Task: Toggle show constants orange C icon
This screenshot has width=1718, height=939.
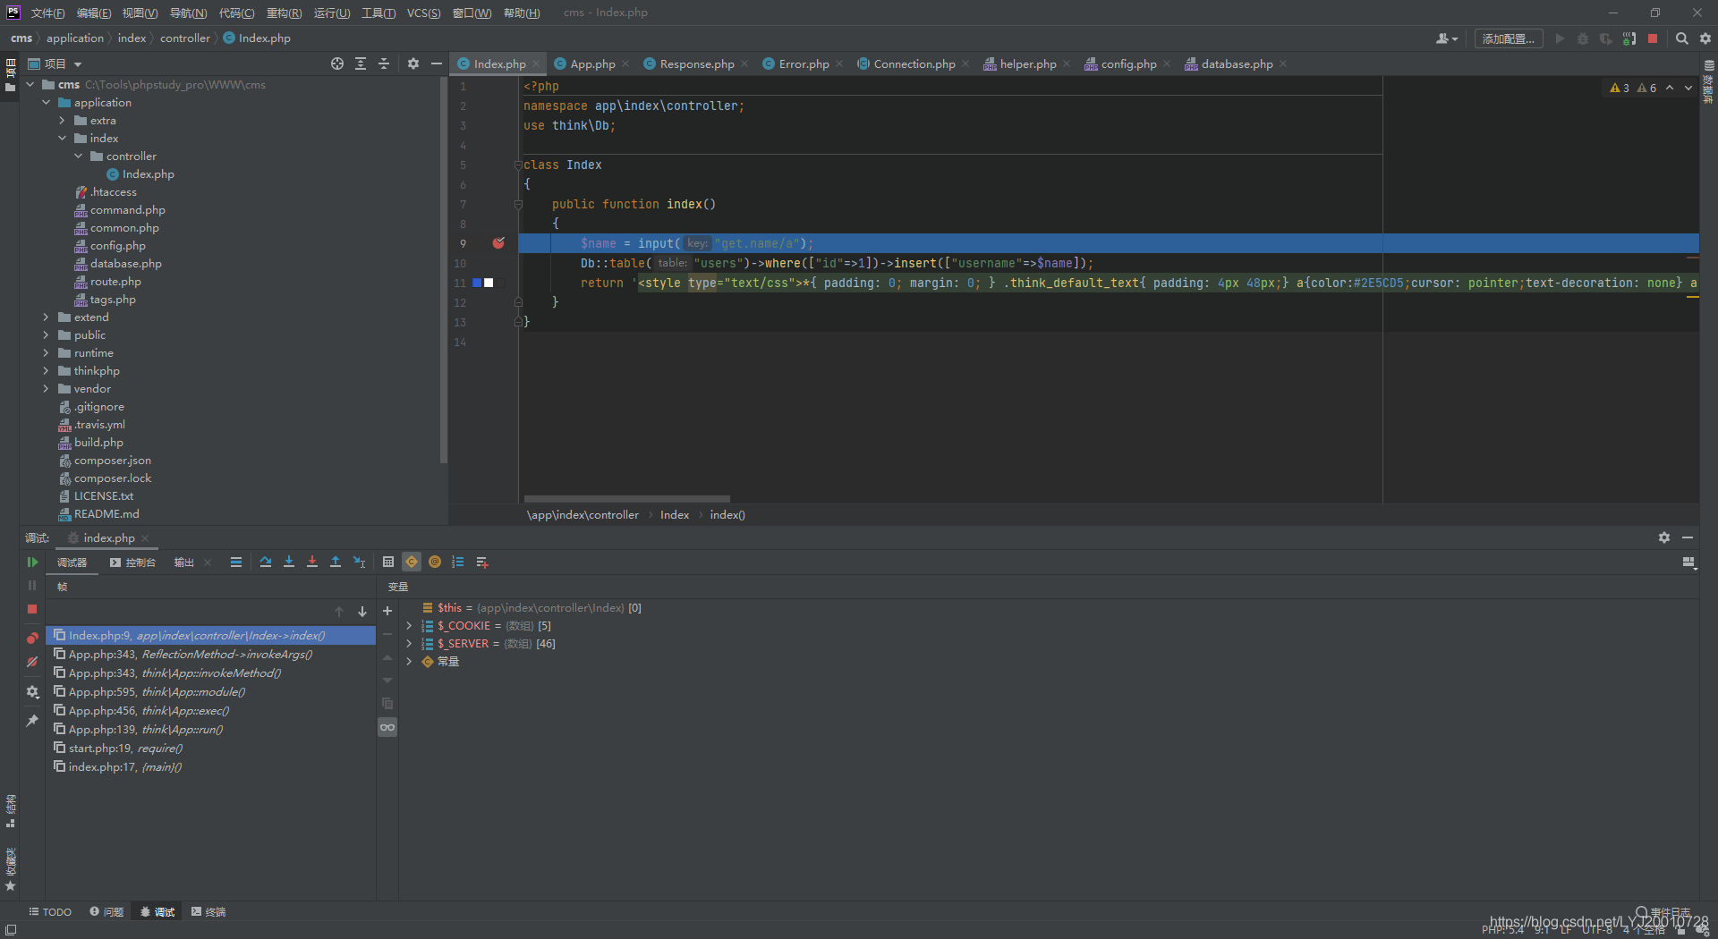Action: coord(412,563)
